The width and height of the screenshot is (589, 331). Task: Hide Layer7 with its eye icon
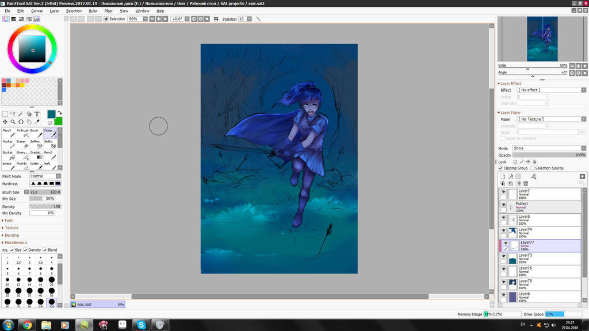[503, 192]
